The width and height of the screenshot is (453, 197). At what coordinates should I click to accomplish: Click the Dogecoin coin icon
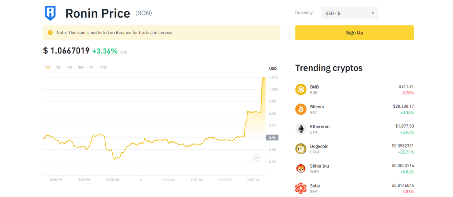point(300,149)
